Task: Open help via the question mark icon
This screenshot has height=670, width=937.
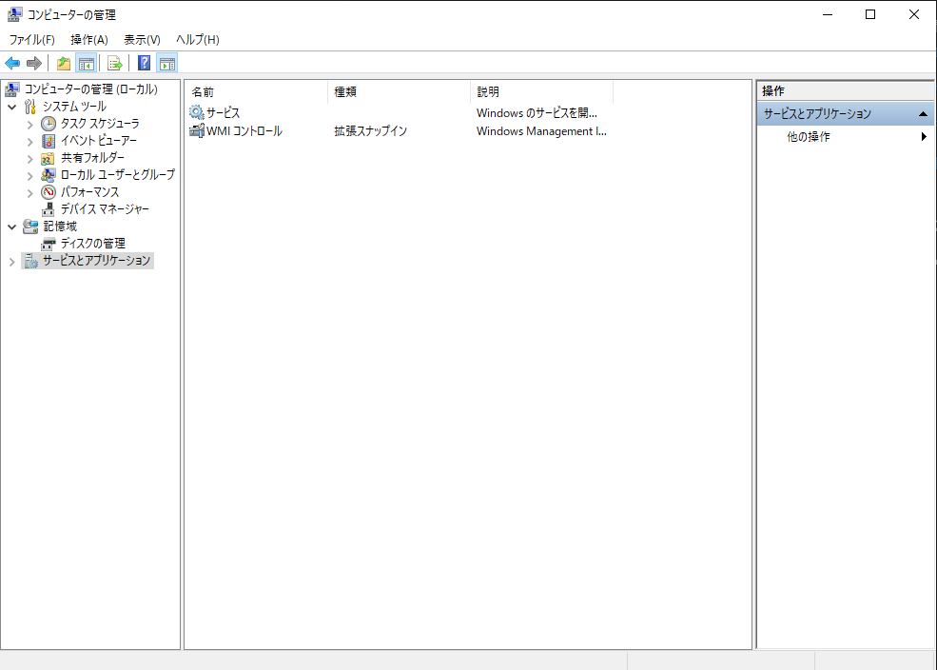Action: click(144, 63)
